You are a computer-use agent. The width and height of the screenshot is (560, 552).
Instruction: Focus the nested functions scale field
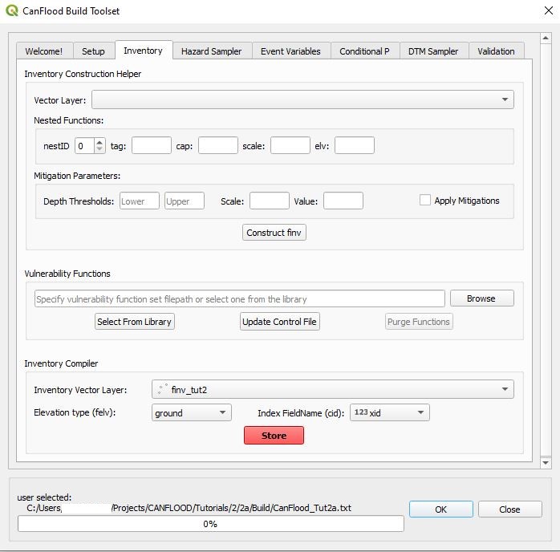pyautogui.click(x=290, y=145)
